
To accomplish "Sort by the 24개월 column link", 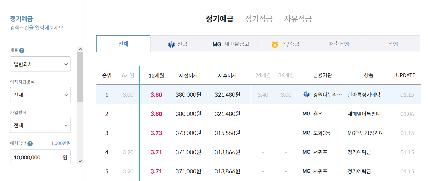I will pos(263,75).
